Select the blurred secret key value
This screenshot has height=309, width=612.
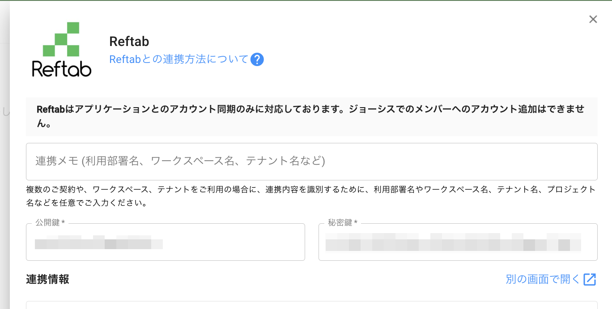[453, 244]
